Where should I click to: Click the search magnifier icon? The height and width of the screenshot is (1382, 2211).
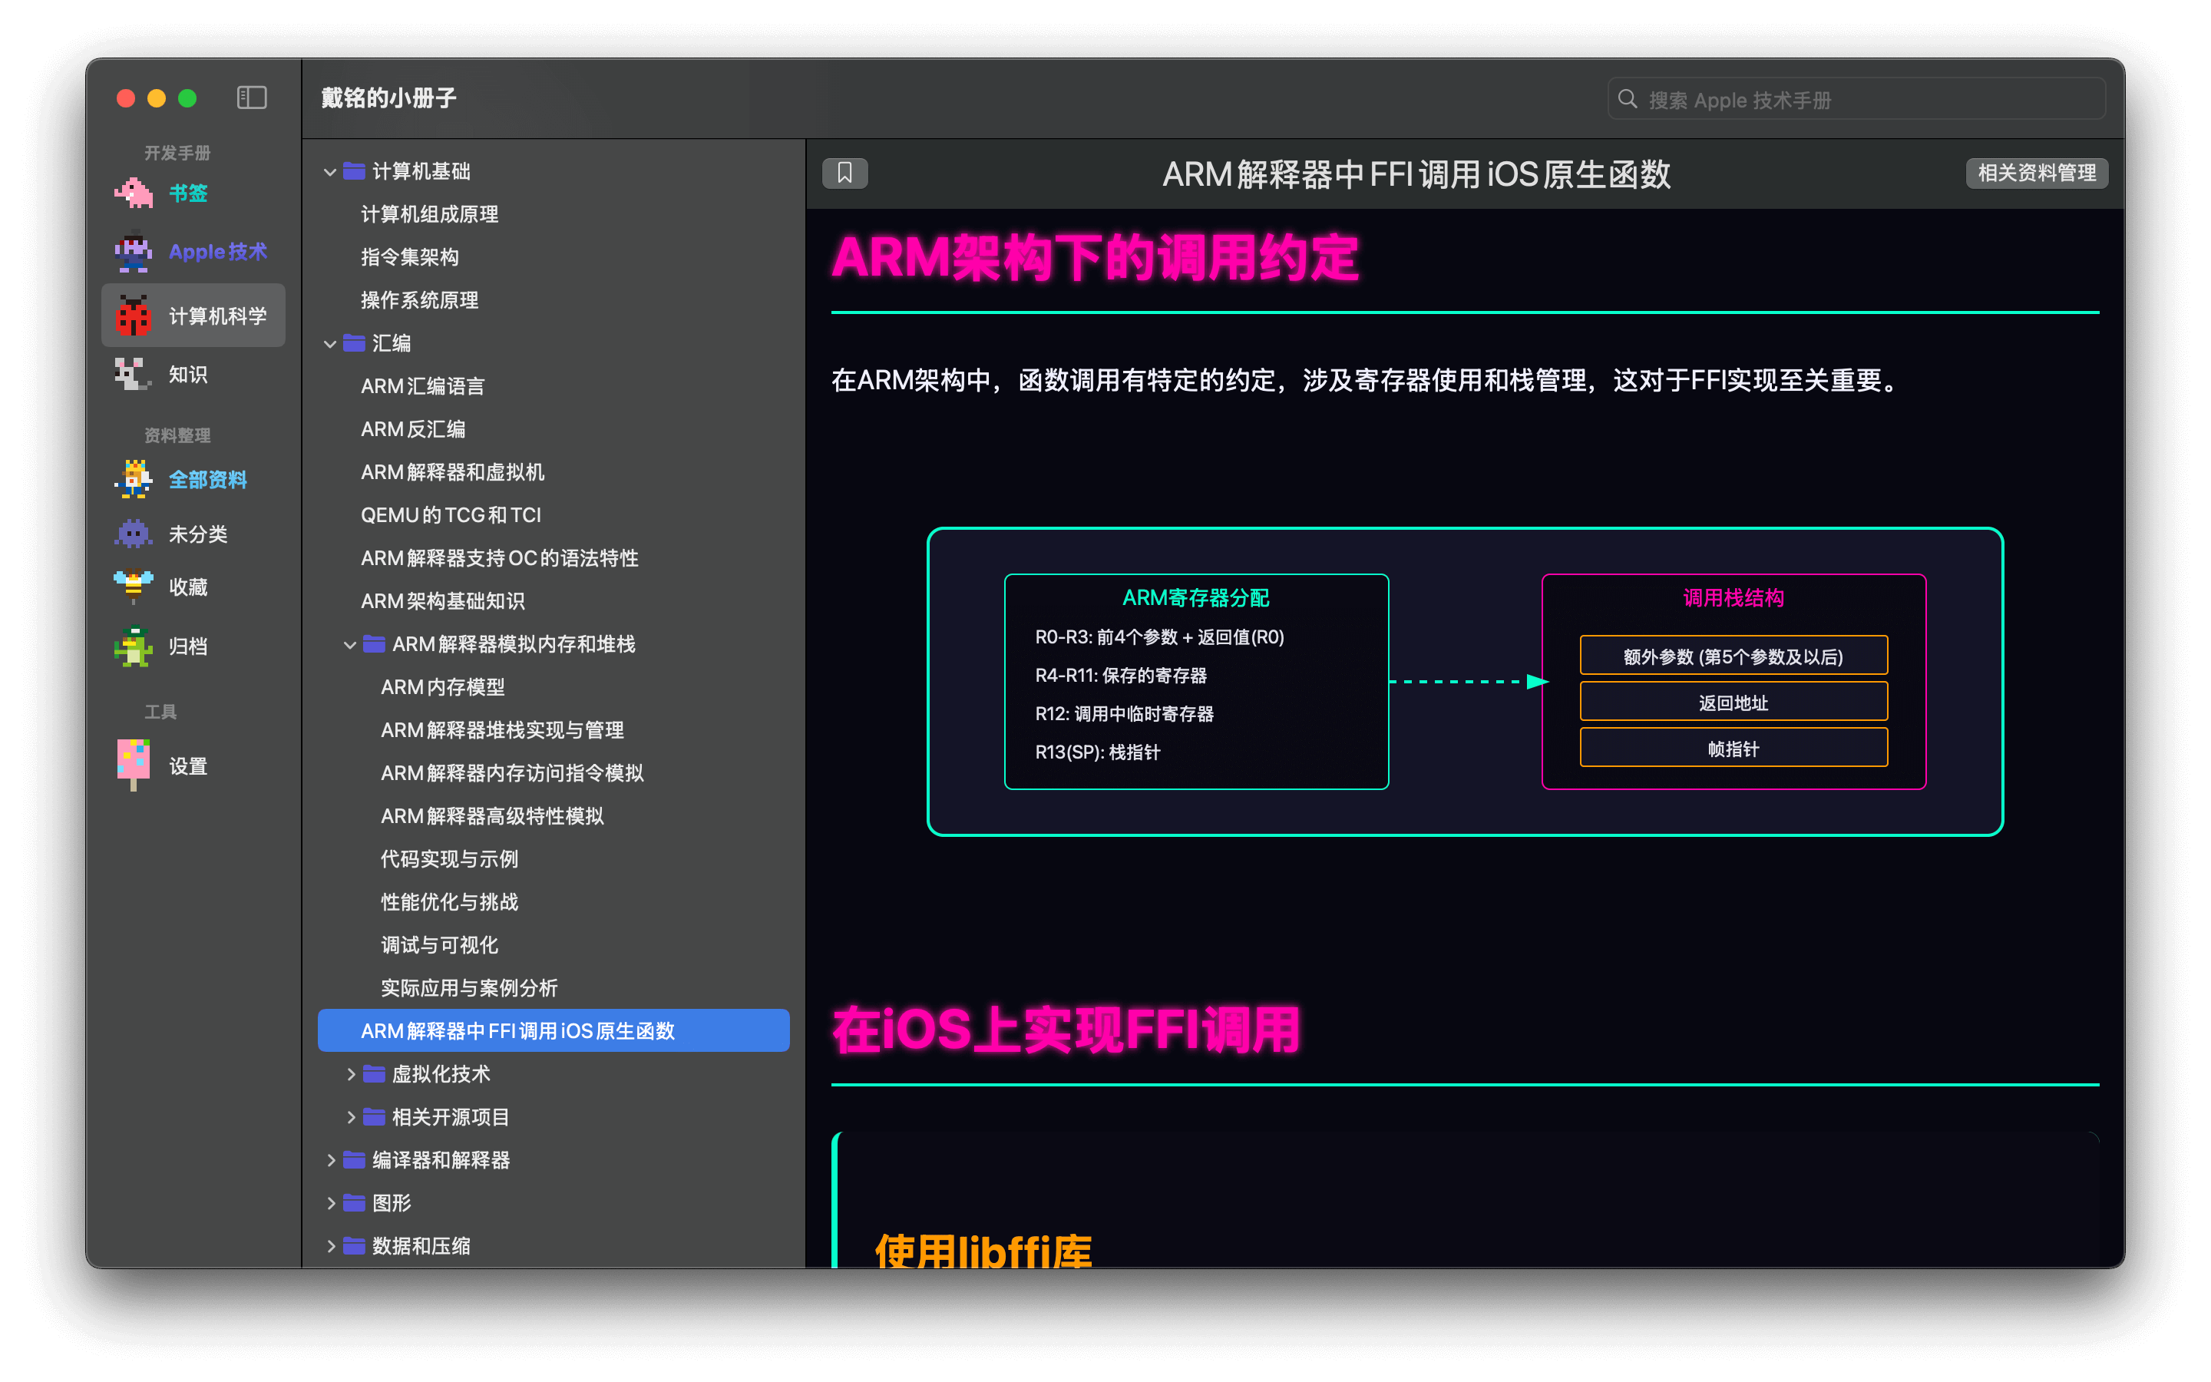1628,99
